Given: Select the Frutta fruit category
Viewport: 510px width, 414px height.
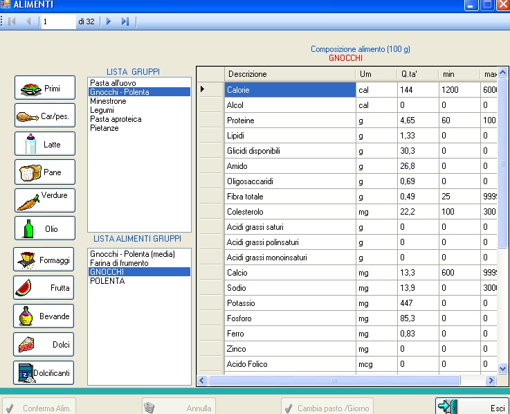Looking at the screenshot, I should tap(44, 288).
